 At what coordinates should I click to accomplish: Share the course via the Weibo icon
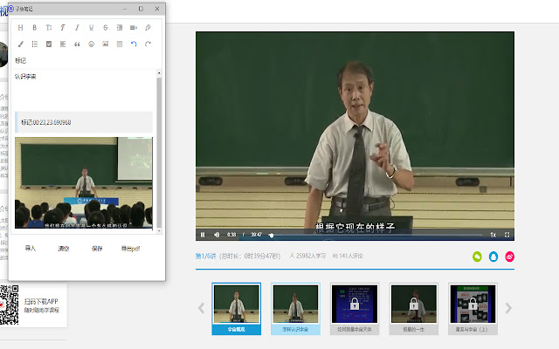[x=510, y=257]
